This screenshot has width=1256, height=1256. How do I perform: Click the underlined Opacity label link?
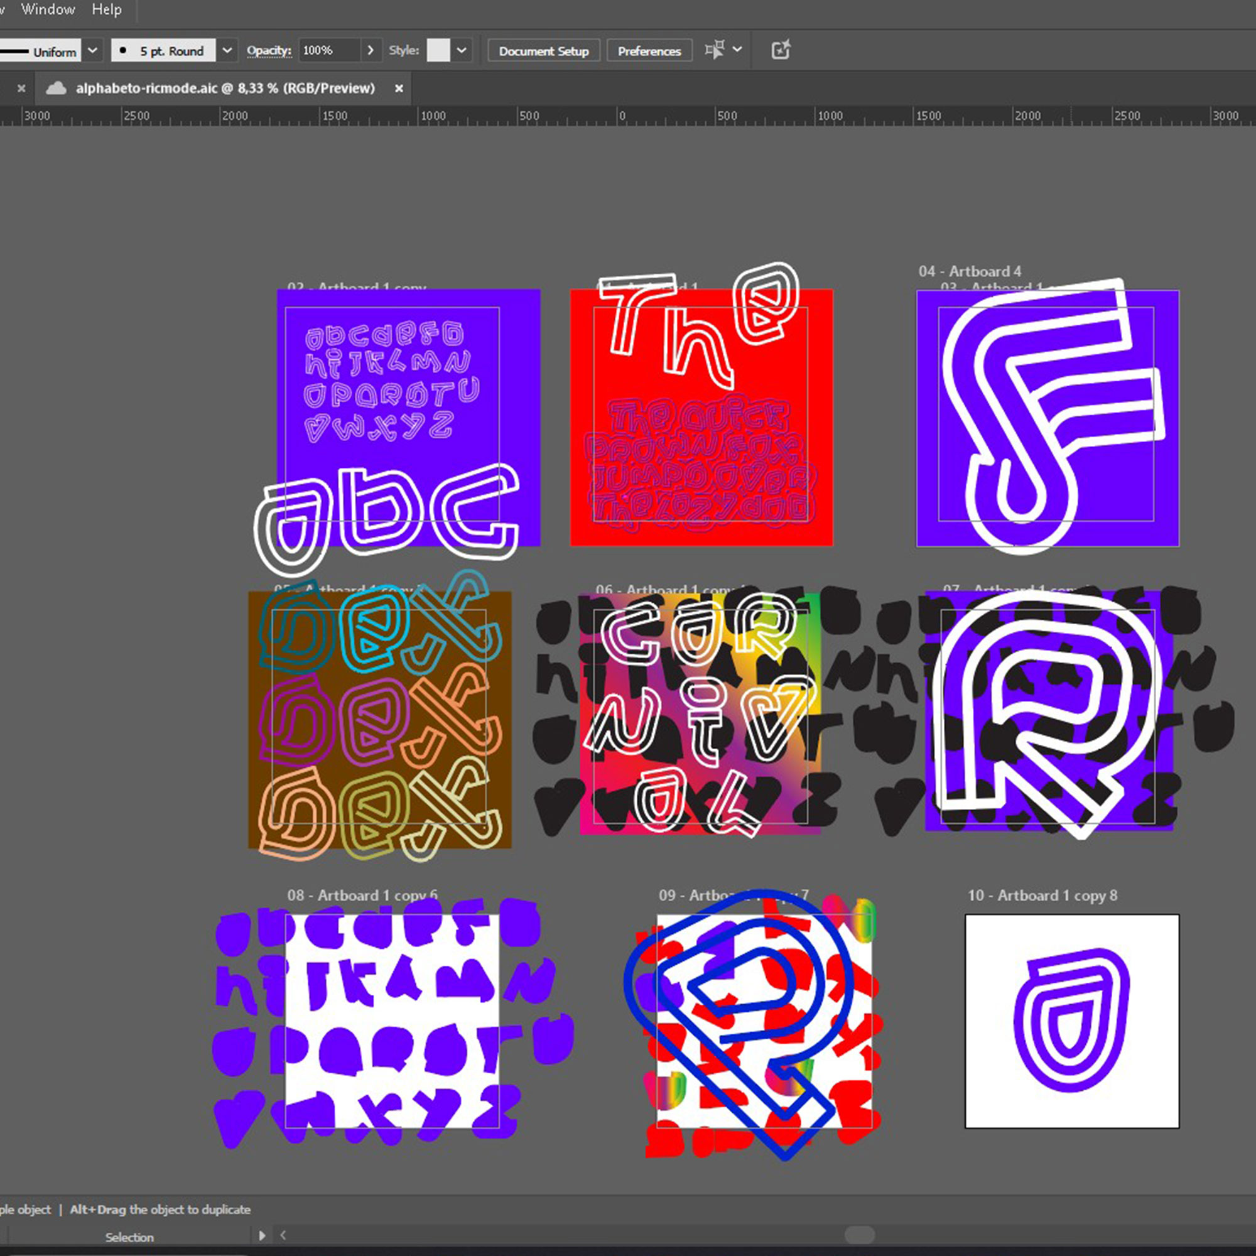[269, 50]
